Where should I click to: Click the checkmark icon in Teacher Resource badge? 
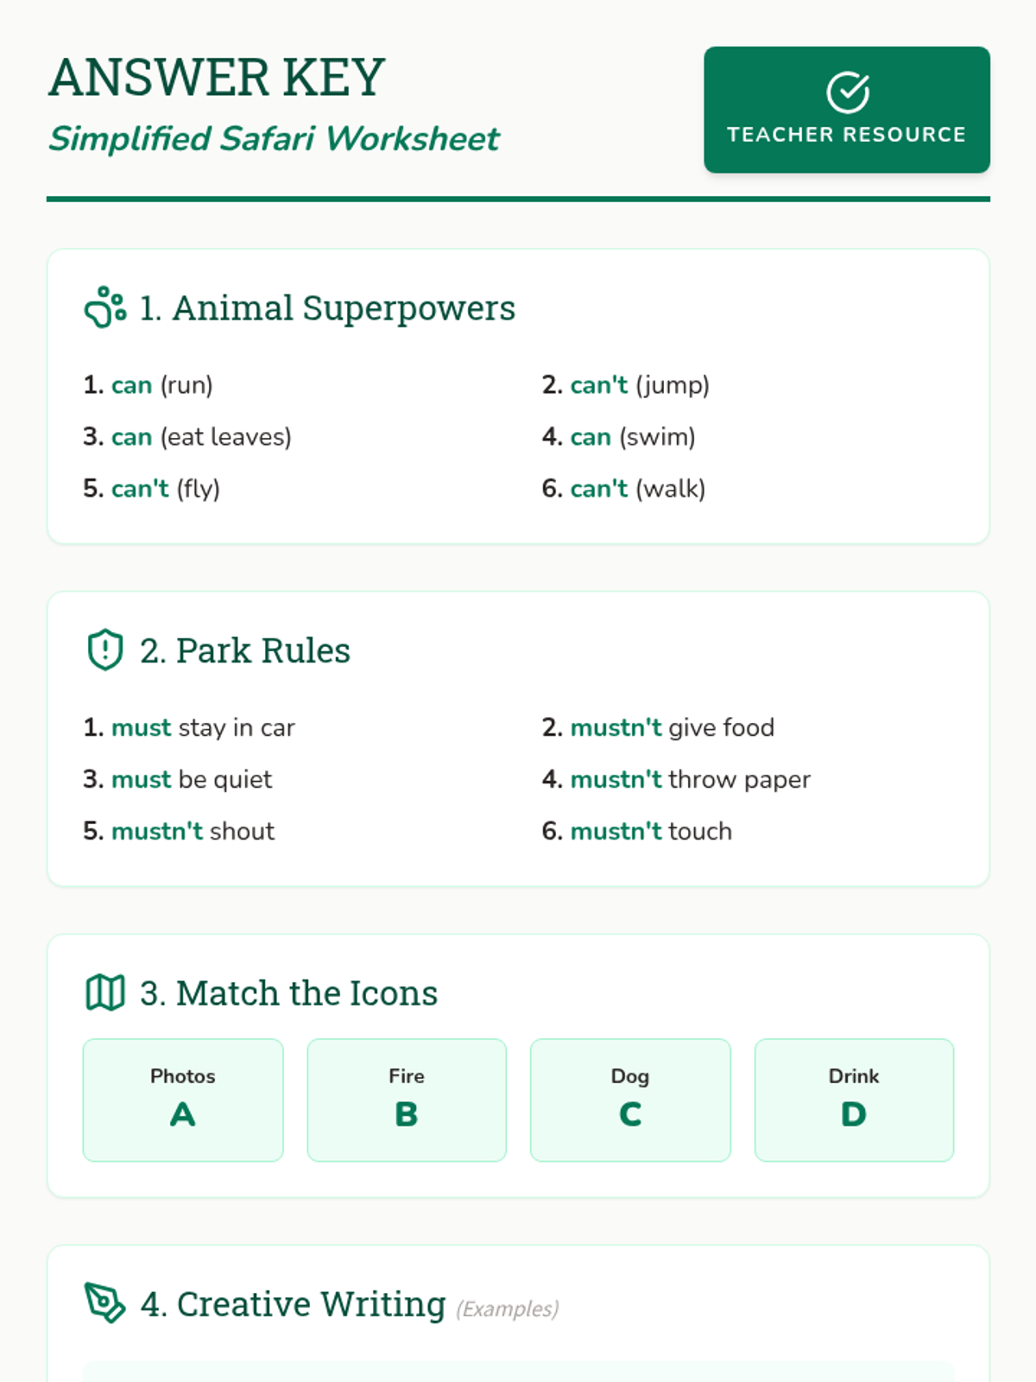point(847,92)
